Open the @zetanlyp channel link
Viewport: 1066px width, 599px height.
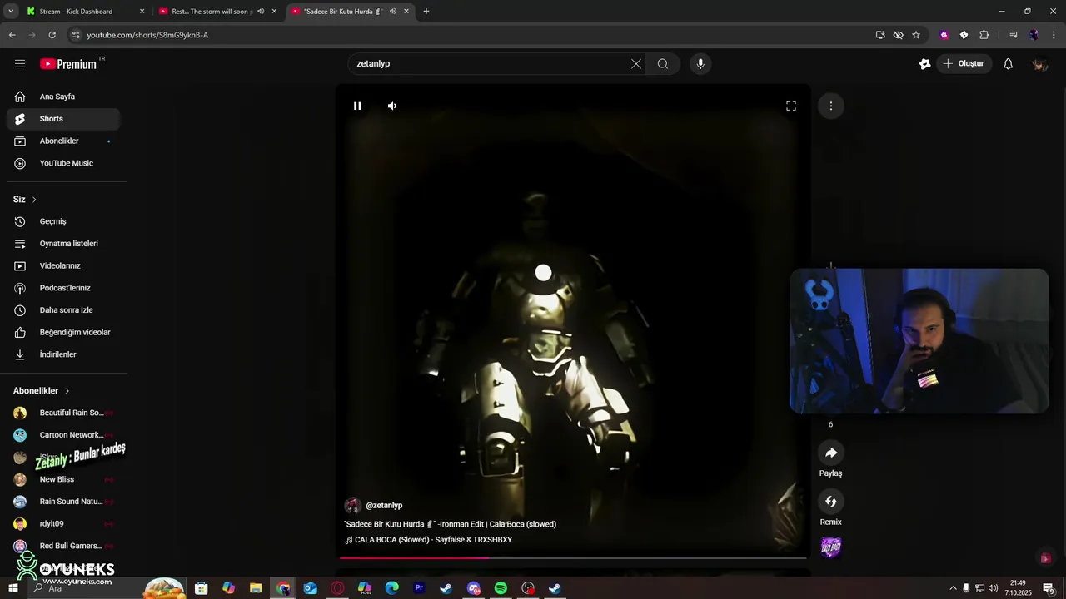tap(384, 506)
